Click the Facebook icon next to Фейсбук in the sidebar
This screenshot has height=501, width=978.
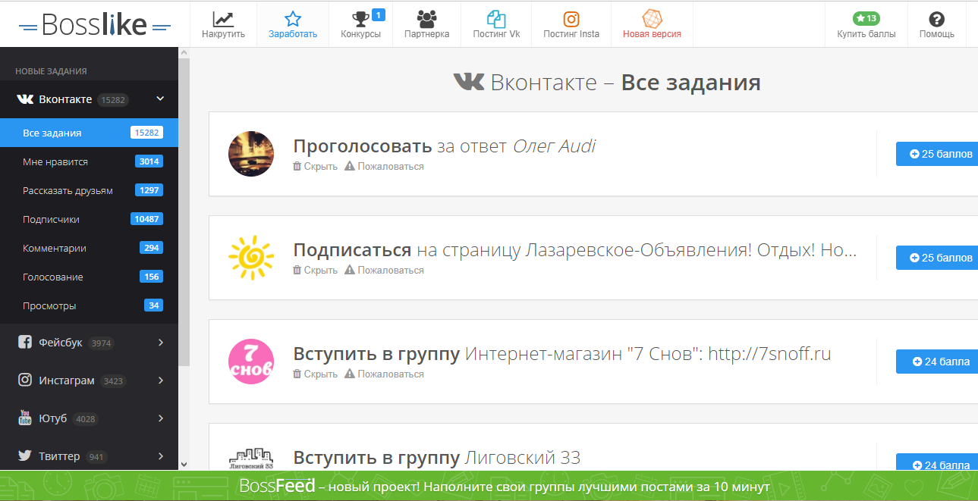(x=25, y=343)
